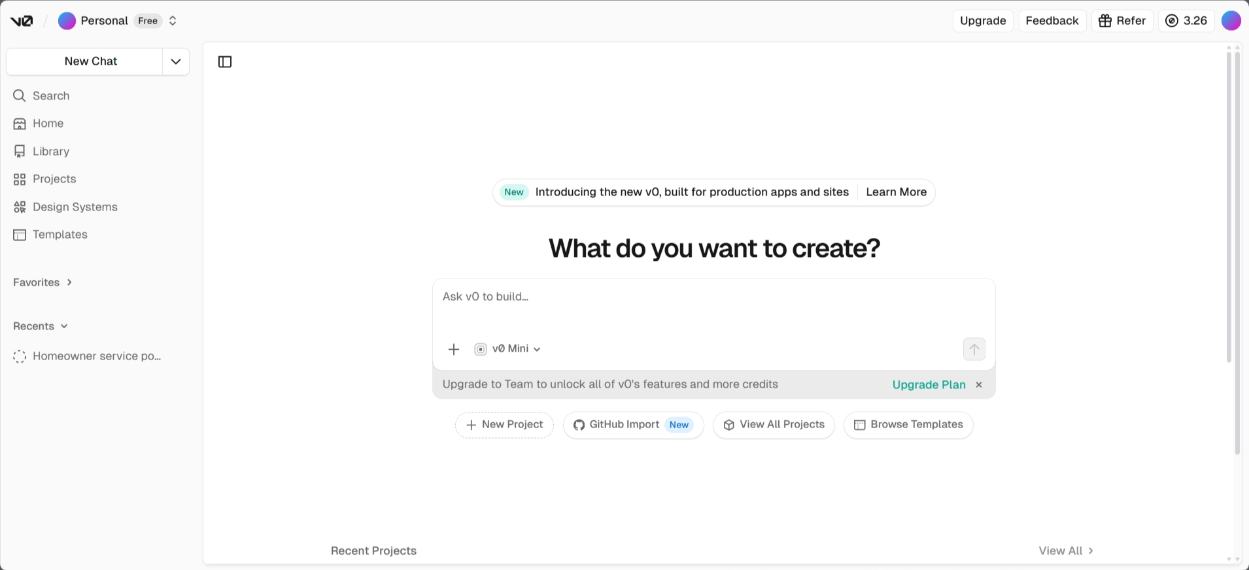This screenshot has width=1249, height=570.
Task: Open the Projects section
Action: [98, 179]
